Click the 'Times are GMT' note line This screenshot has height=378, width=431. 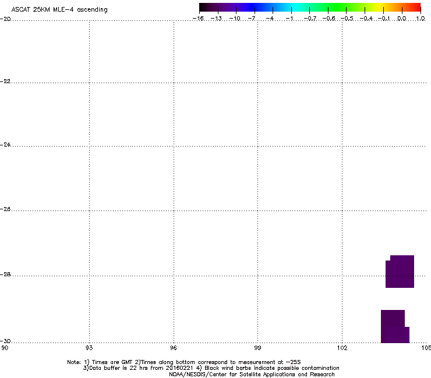tap(184, 362)
